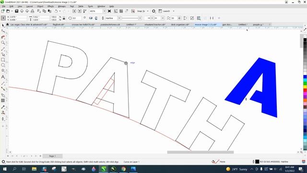This screenshot has height=173, width=307.
Task: Select the Color Eyedropper tool
Action: tap(3, 107)
